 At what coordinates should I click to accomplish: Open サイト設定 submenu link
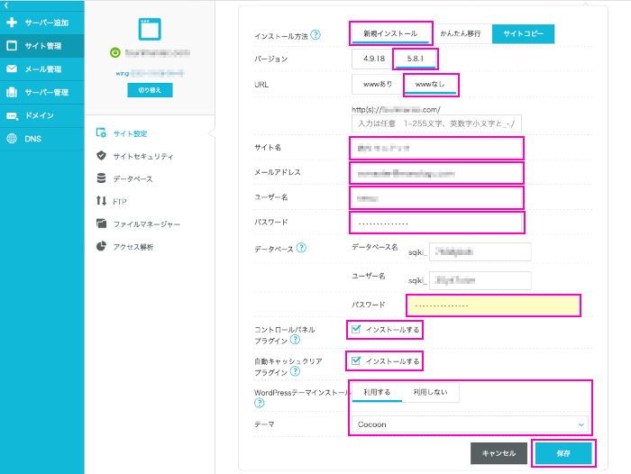click(x=130, y=133)
